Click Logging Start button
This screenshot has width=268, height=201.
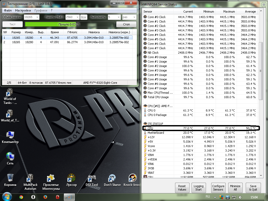[x=198, y=188]
